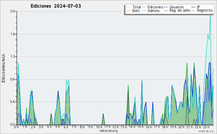Screen dimensions: 217x134
Task: Click the Reg. de adm. magenta legend line
Action: click(x=166, y=11)
